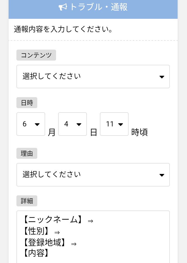Click the 理由 field label
The height and width of the screenshot is (263, 187).
click(x=27, y=153)
